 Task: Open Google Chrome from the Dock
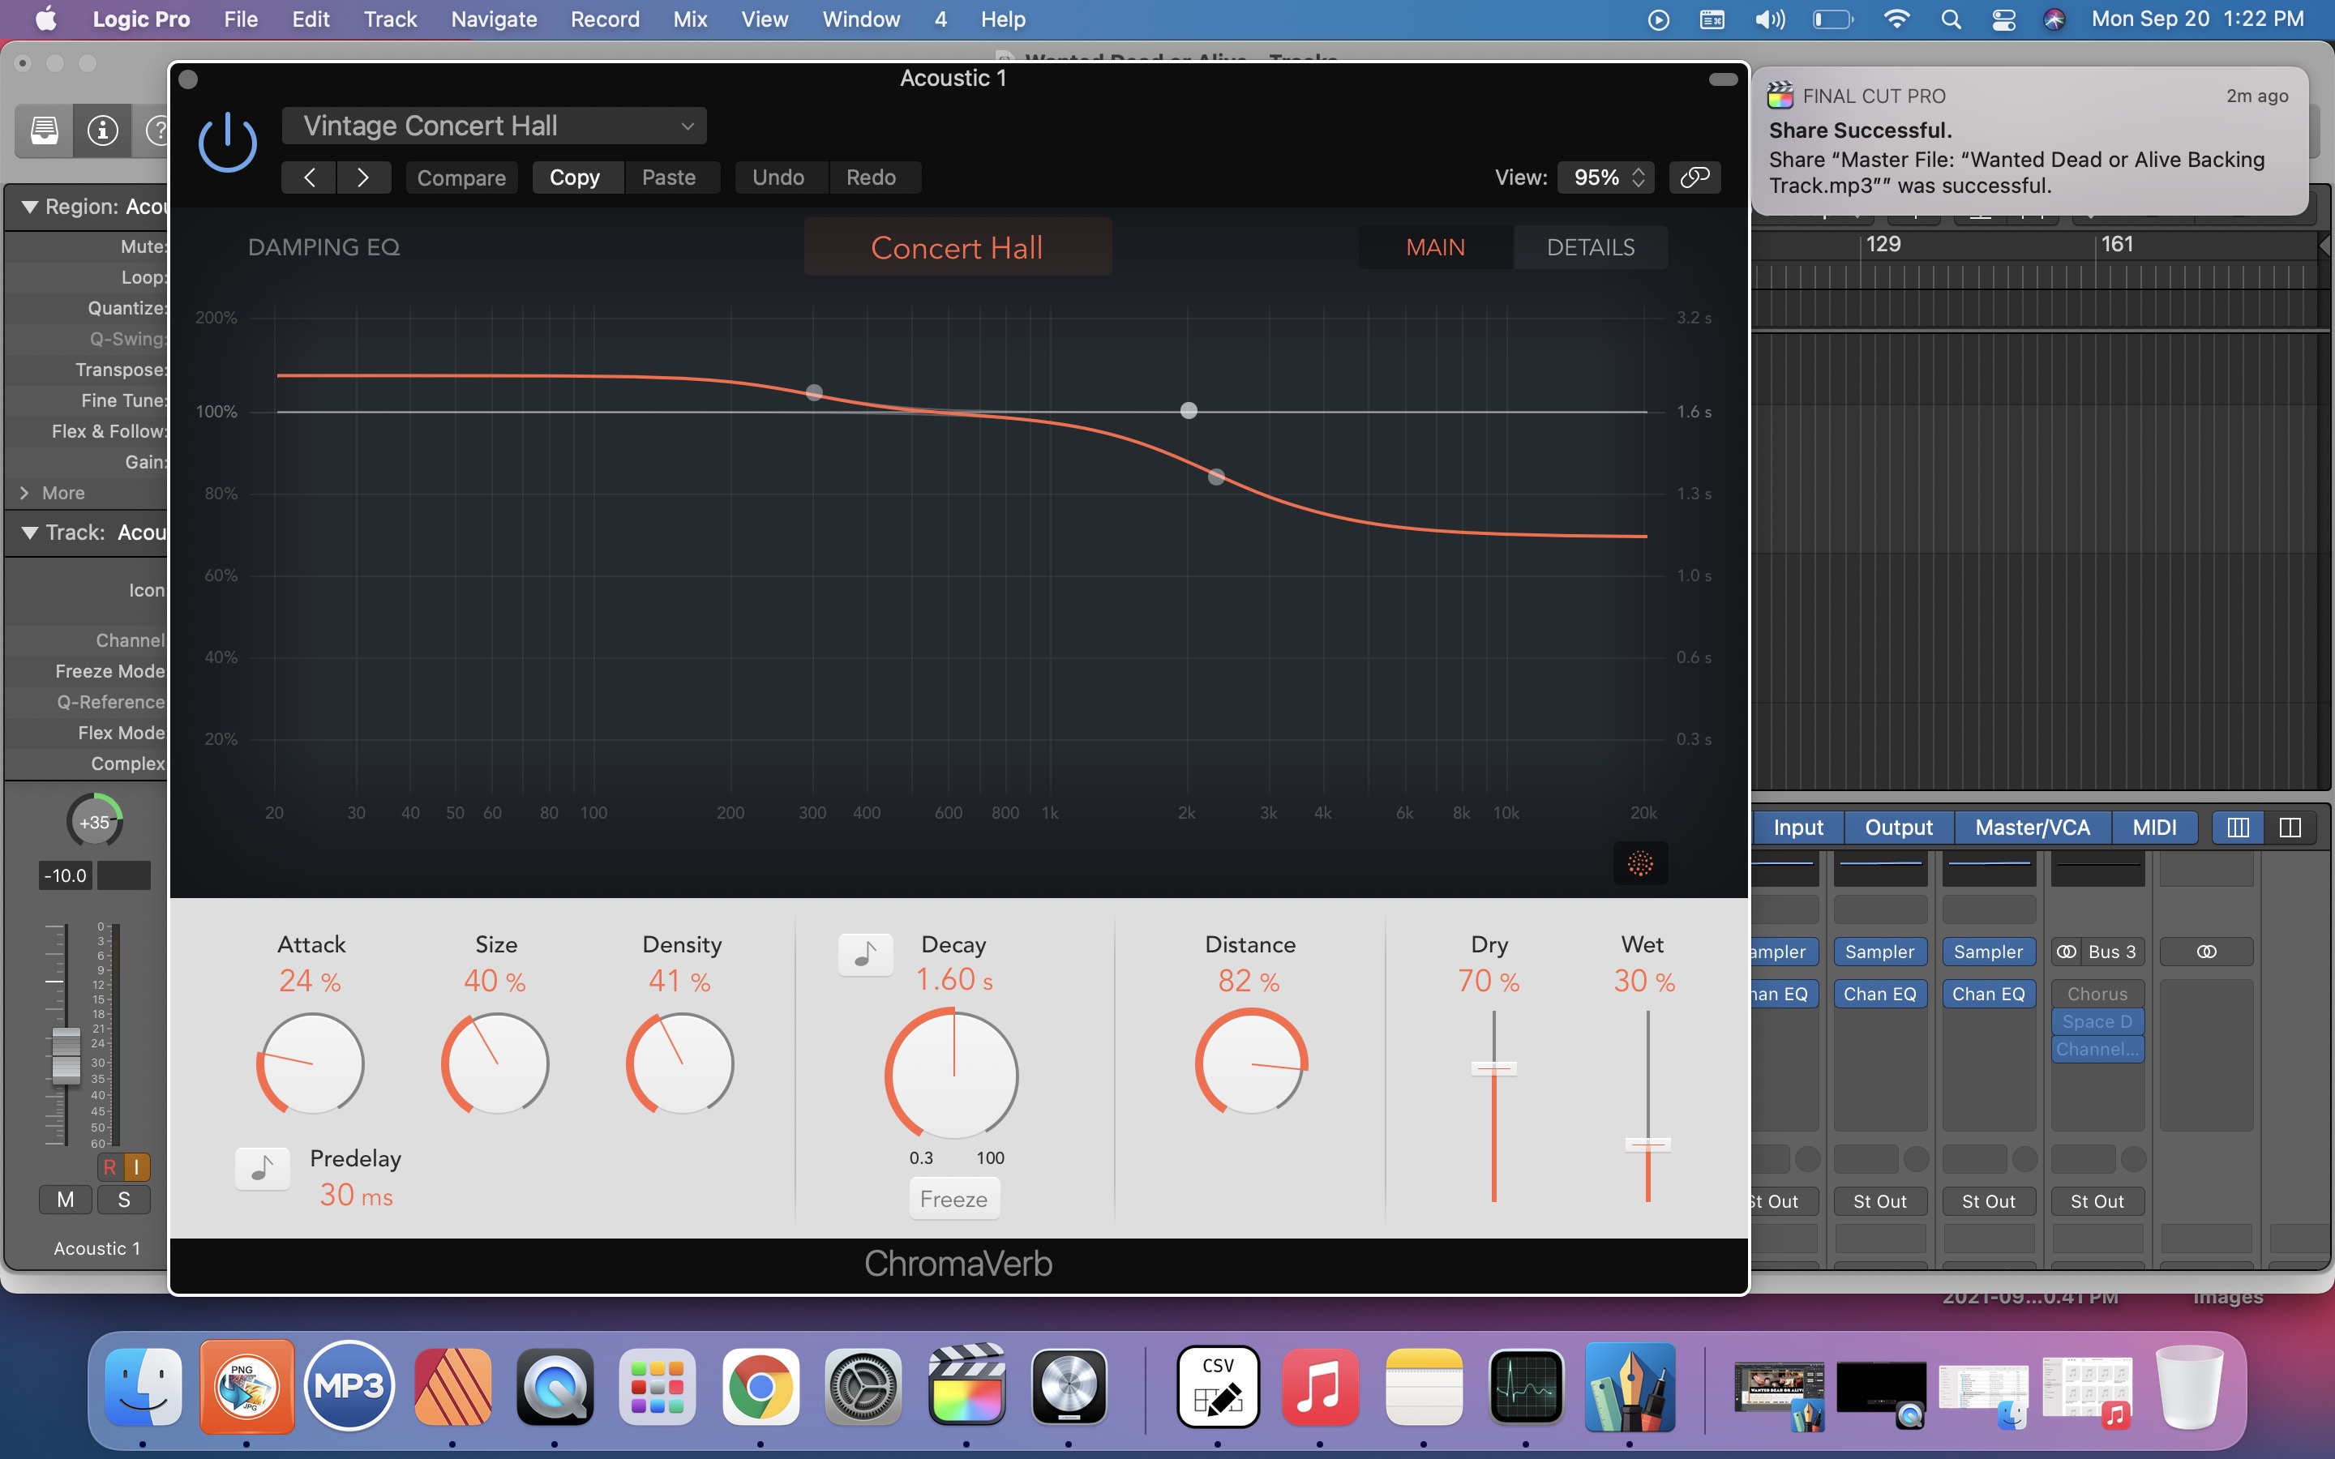click(x=760, y=1387)
